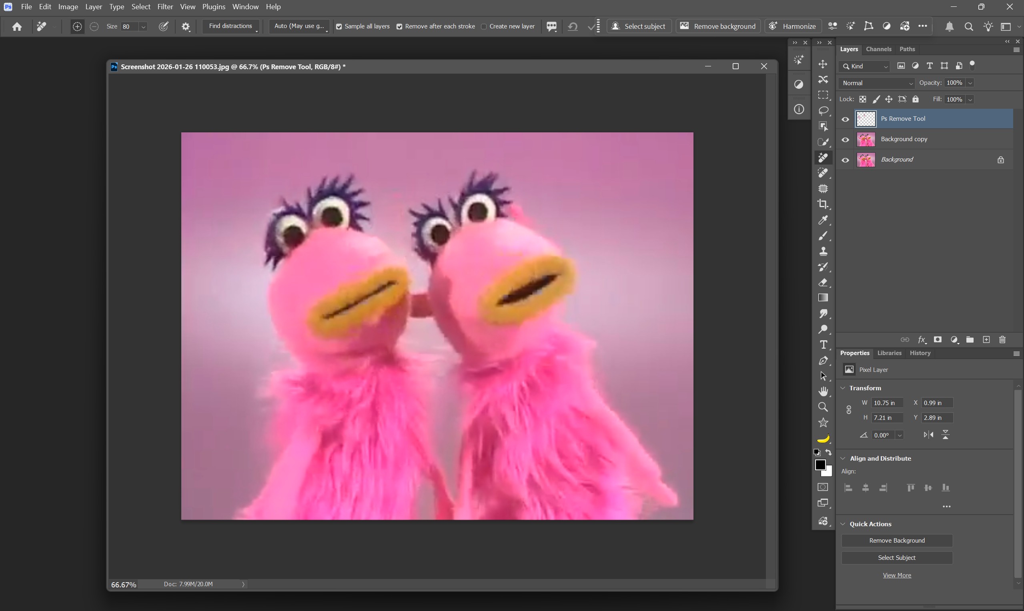This screenshot has width=1024, height=611.
Task: Select the Crop tool
Action: [x=823, y=204]
